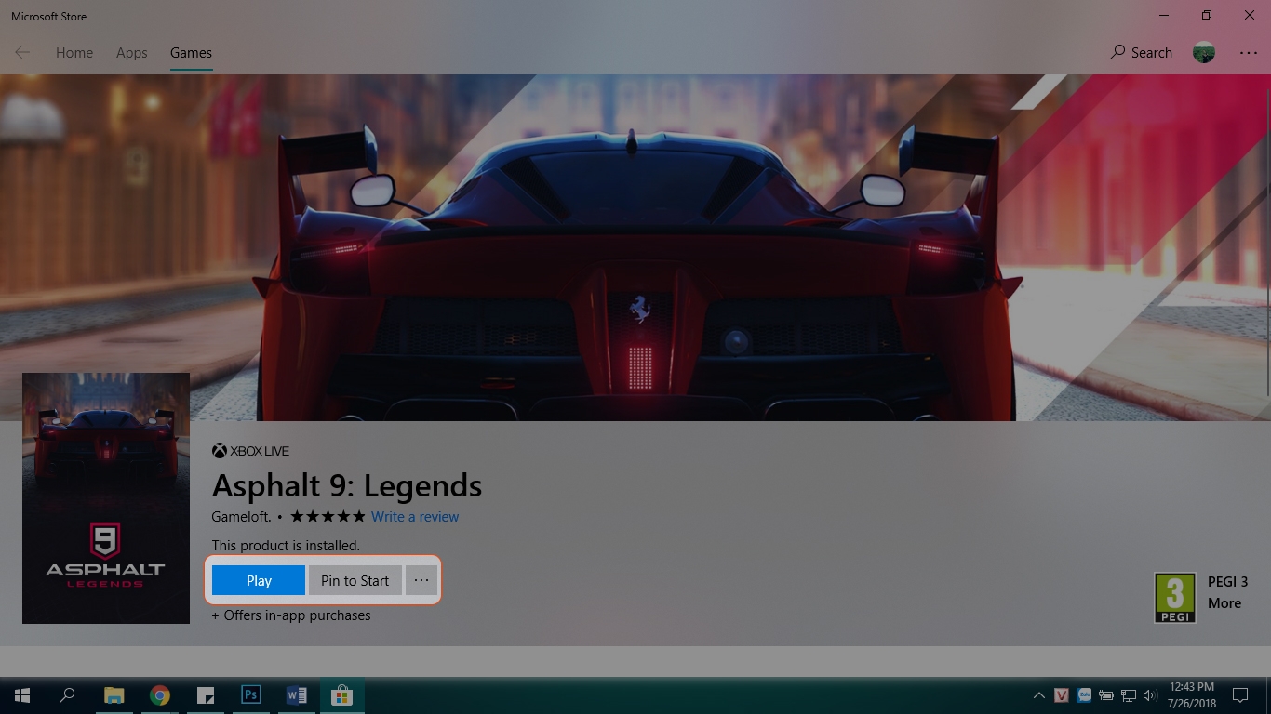Click the five-star rating
Screen dimensions: 1271x714
point(328,517)
